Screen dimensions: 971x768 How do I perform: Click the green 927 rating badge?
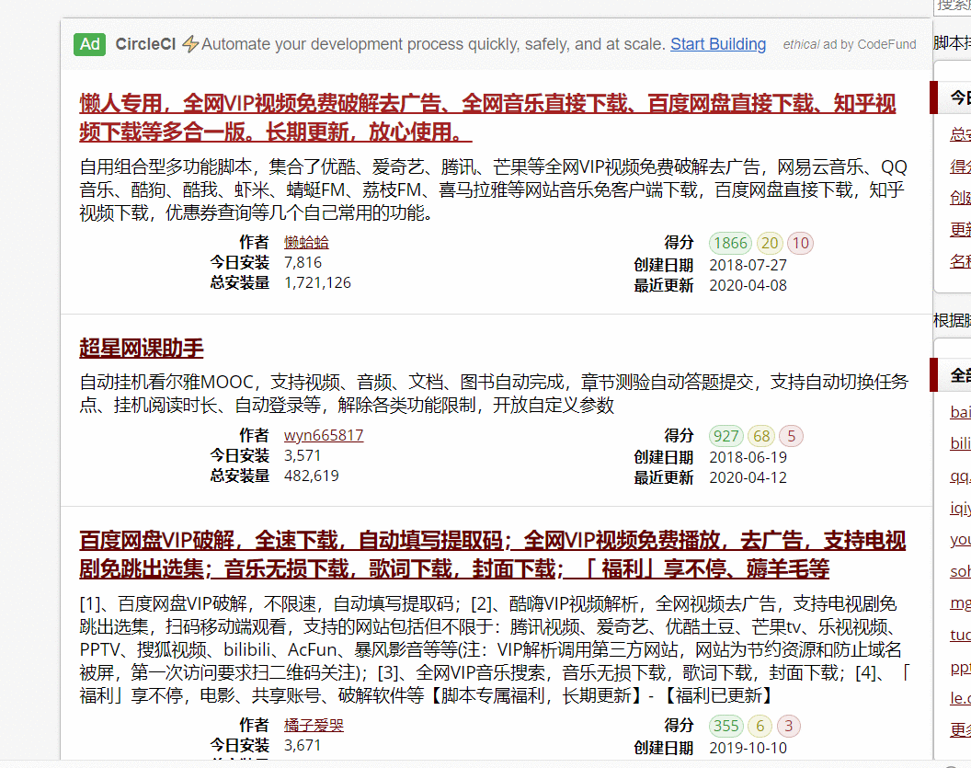(x=725, y=436)
